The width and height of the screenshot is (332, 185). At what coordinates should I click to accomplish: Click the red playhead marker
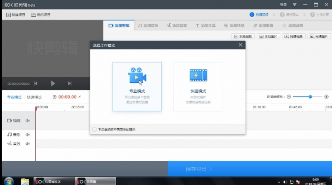pos(36,109)
